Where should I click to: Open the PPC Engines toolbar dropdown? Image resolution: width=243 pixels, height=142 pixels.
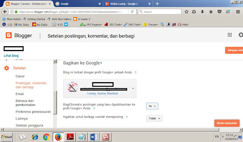[91, 24]
